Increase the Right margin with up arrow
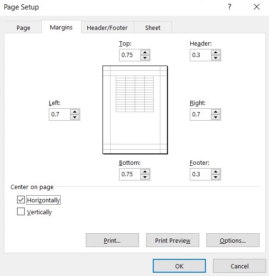This screenshot has height=276, width=269. 215,112
